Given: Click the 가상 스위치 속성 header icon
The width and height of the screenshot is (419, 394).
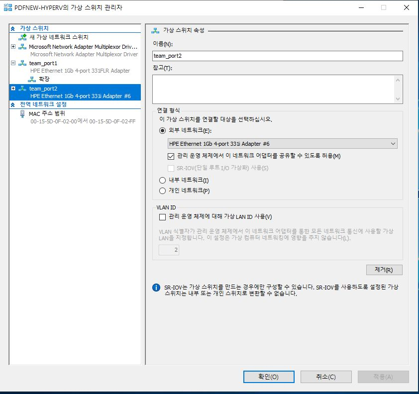Looking at the screenshot, I should [155, 30].
